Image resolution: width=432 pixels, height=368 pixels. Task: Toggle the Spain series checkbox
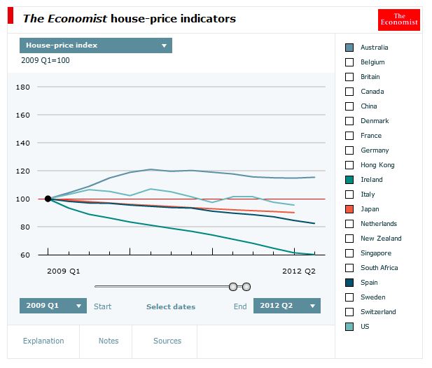pyautogui.click(x=349, y=283)
